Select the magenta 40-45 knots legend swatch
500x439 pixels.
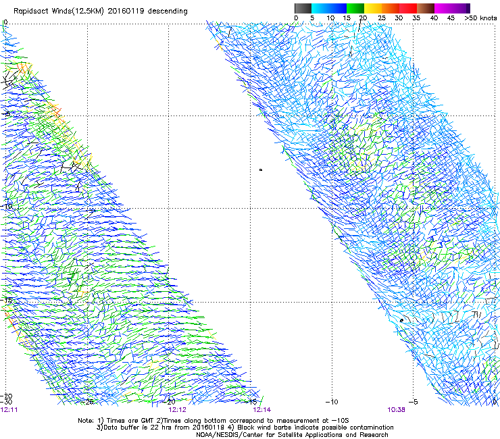click(x=443, y=8)
